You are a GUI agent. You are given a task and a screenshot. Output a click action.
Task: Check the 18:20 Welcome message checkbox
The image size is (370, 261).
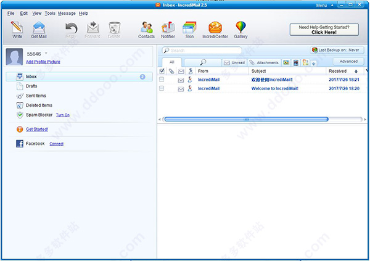[x=162, y=88]
